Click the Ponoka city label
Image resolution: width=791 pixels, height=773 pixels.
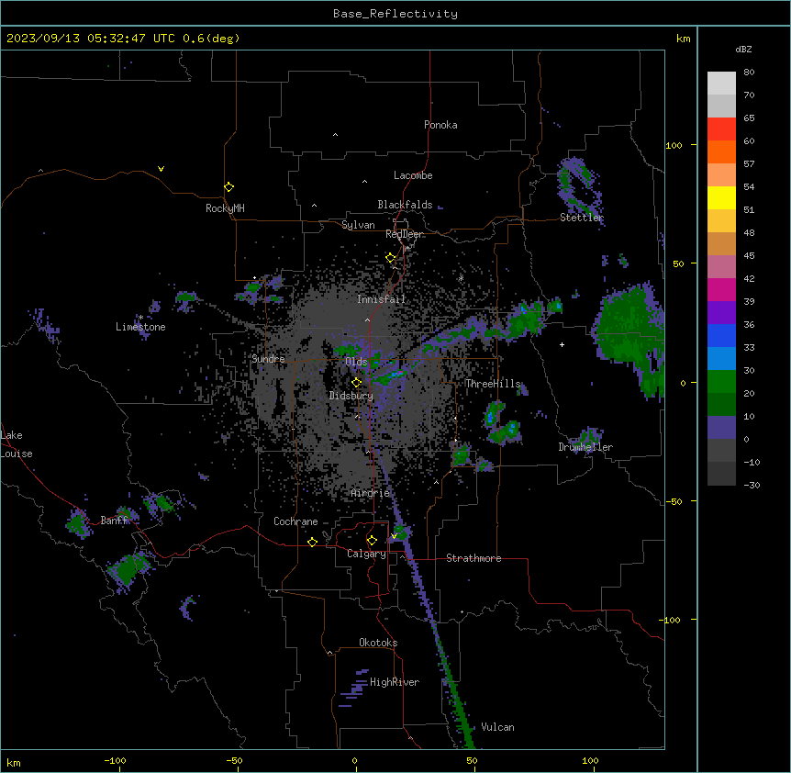point(440,125)
